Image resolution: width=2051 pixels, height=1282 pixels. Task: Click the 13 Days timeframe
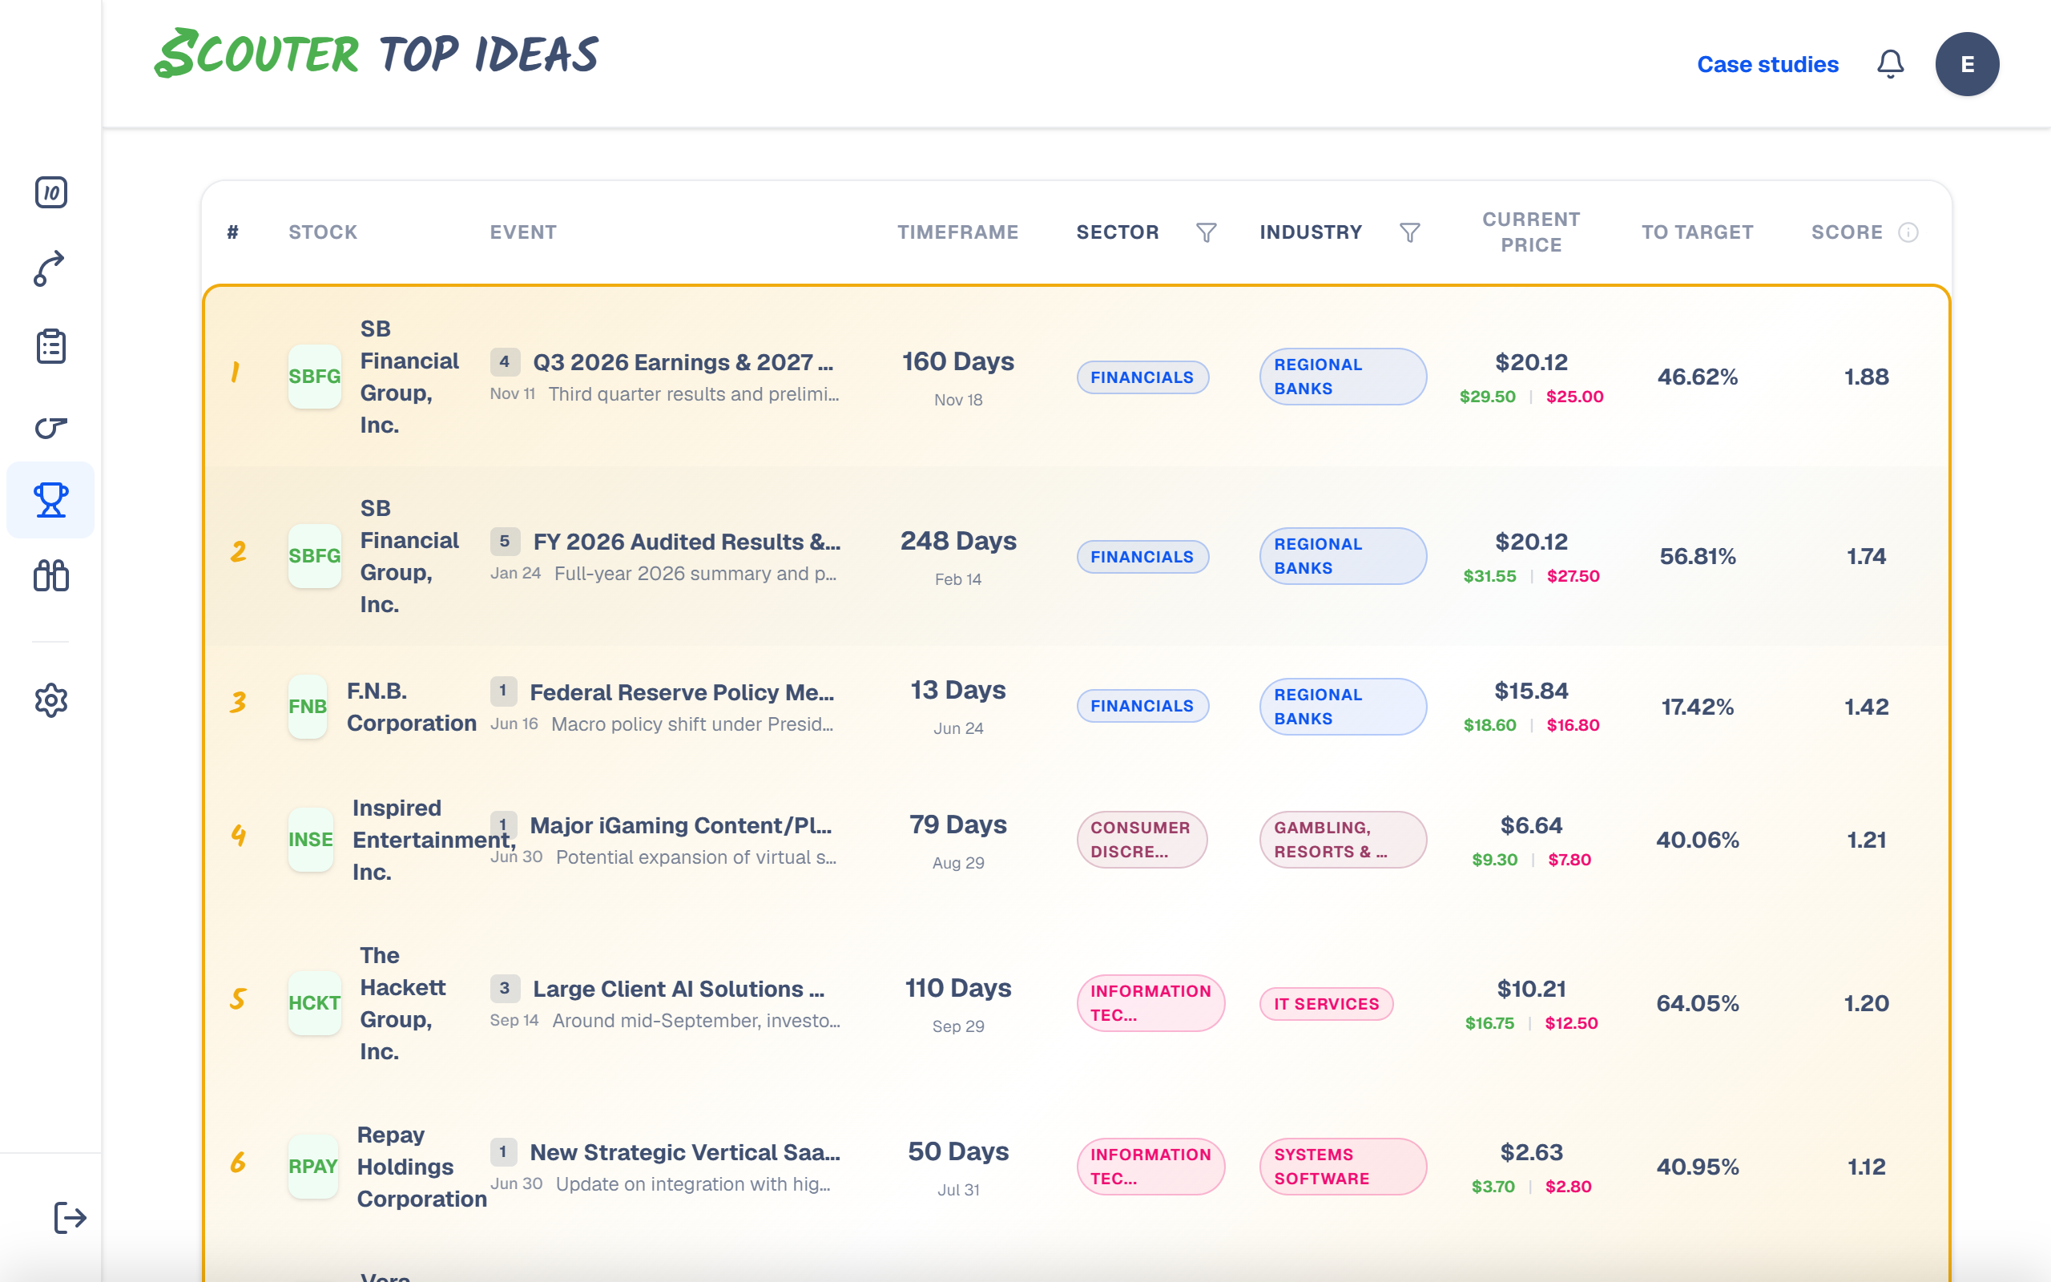pyautogui.click(x=957, y=690)
